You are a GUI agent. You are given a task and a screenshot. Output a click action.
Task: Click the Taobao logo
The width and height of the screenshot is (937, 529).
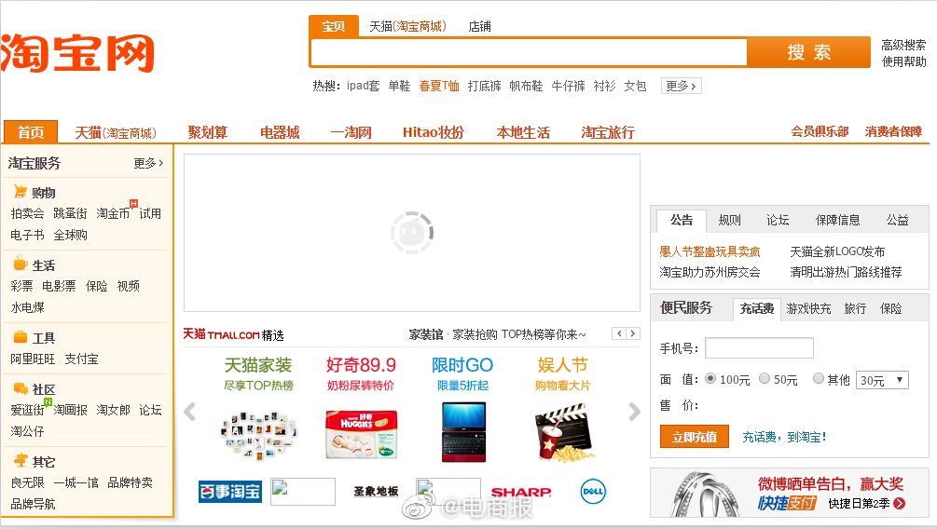pyautogui.click(x=77, y=53)
